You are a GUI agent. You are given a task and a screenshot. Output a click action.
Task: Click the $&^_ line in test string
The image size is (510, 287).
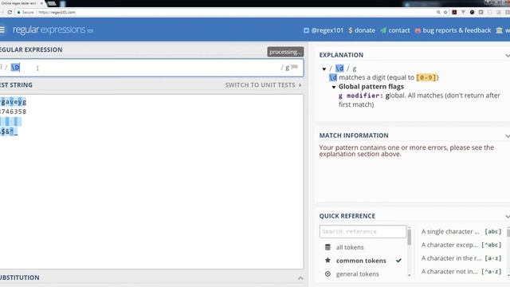(x=9, y=132)
